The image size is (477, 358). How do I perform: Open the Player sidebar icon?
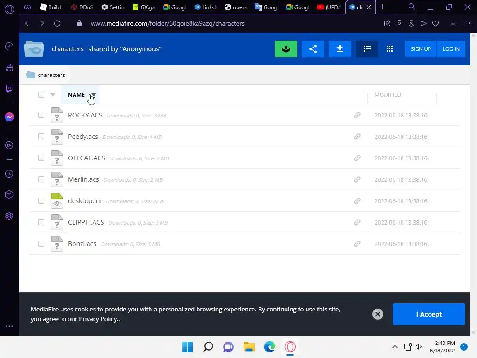9,145
